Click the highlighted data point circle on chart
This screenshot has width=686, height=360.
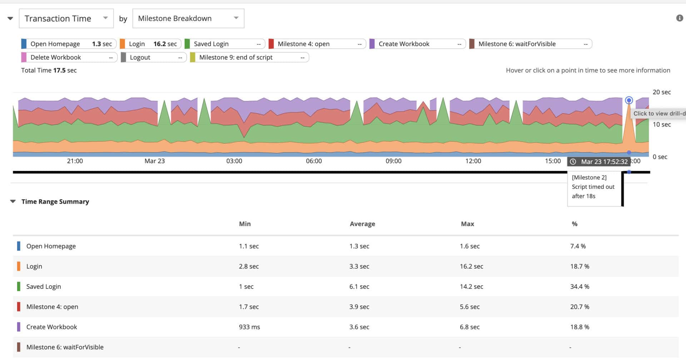click(629, 100)
